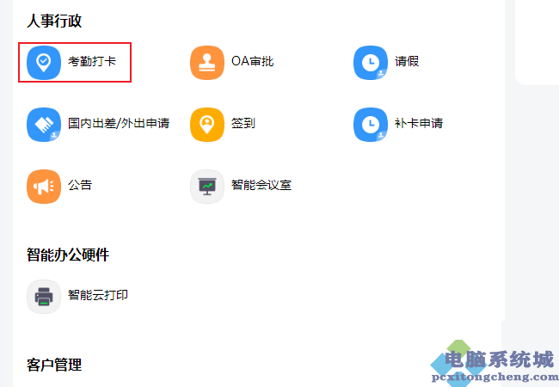
Task: Click the 公告 megaphone icon
Action: [44, 187]
